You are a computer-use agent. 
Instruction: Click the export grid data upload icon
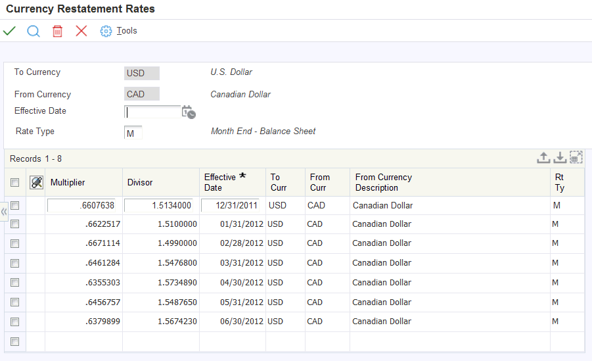[x=543, y=158]
